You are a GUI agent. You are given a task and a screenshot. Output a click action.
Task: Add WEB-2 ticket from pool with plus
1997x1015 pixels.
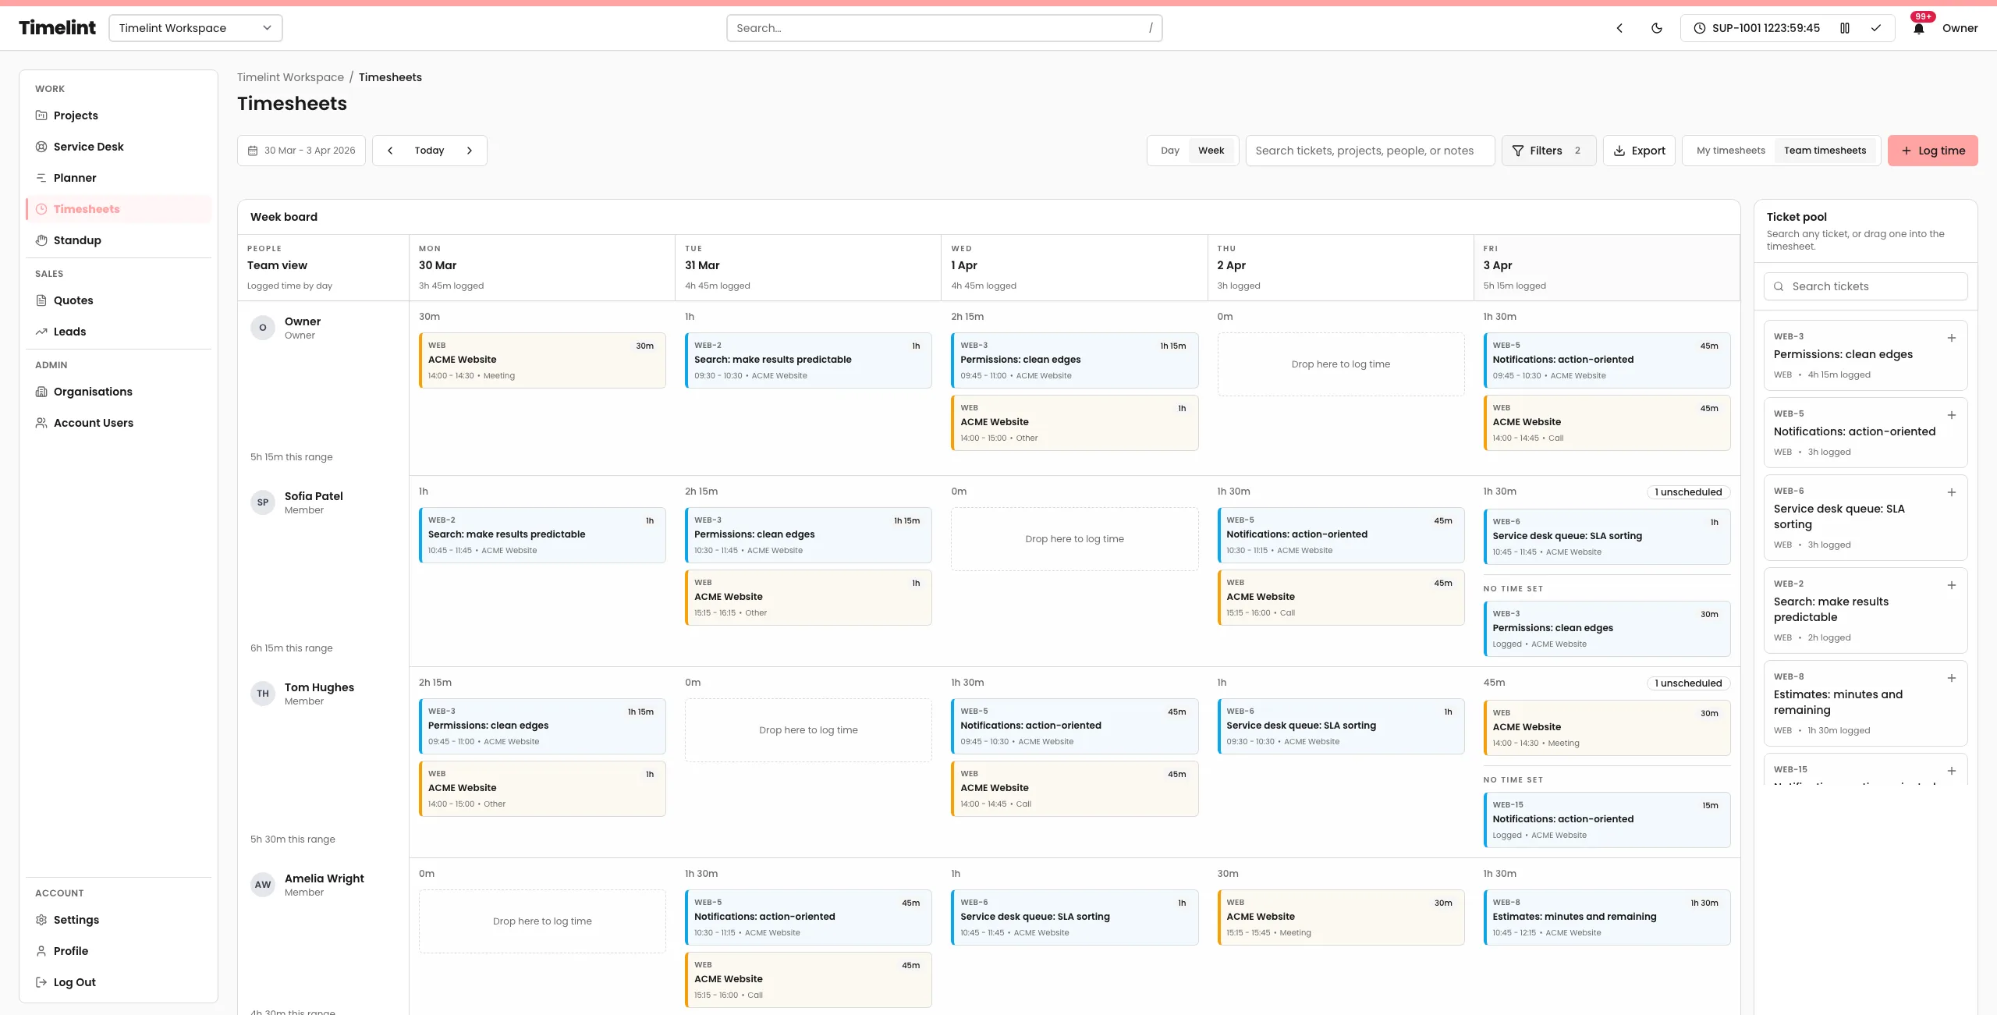coord(1952,585)
